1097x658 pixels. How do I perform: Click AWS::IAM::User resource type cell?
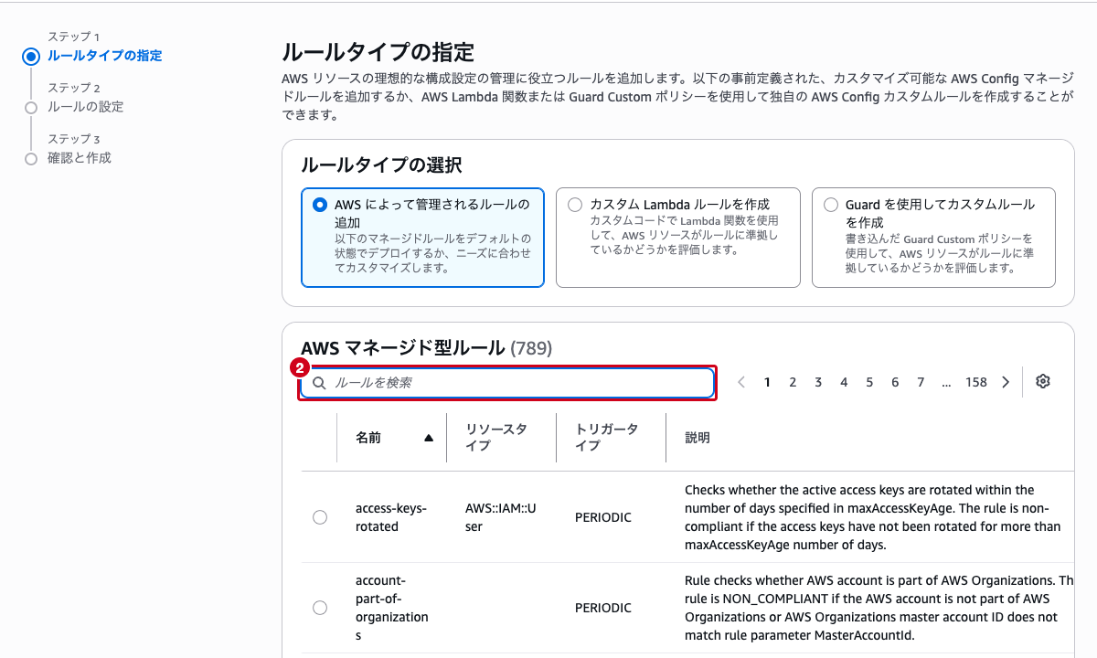tap(500, 517)
